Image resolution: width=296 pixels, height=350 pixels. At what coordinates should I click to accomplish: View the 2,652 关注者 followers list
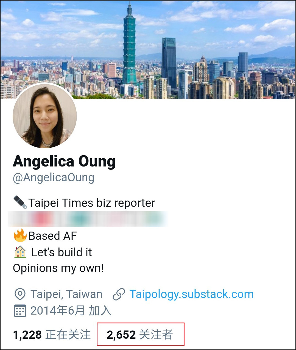(140, 335)
